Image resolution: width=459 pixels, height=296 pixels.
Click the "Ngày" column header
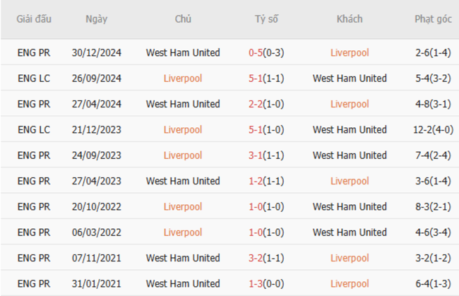coord(96,19)
